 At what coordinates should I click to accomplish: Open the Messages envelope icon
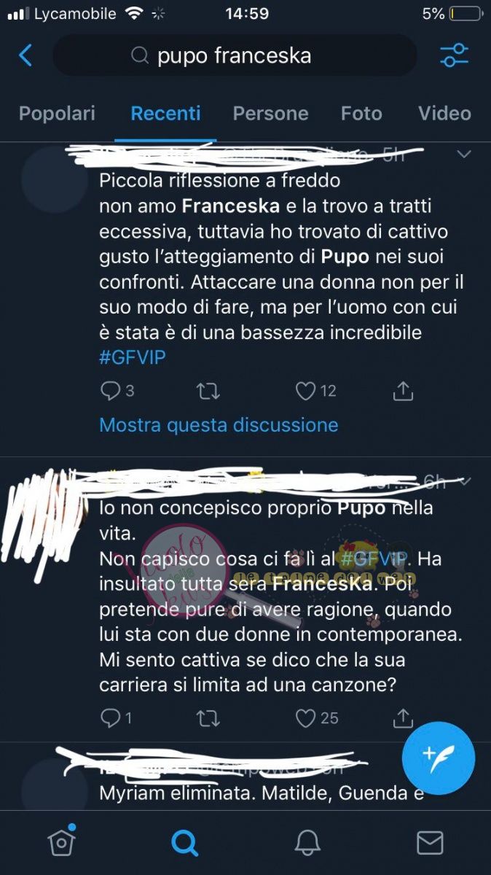pyautogui.click(x=430, y=843)
